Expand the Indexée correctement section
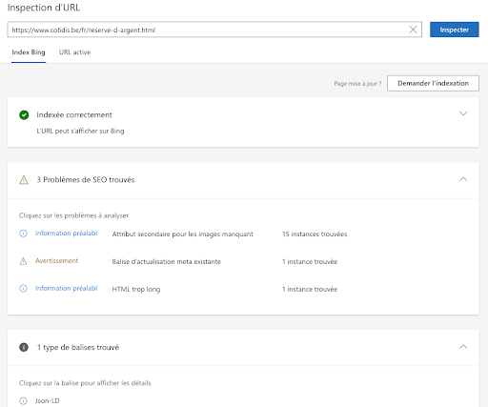This screenshot has height=407, width=488. [463, 113]
